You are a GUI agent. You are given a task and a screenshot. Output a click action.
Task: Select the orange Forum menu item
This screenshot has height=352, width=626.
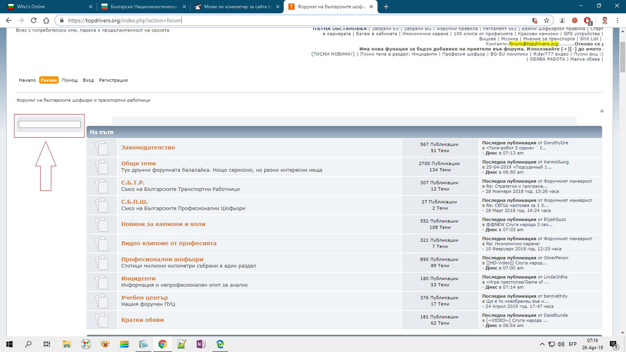[49, 80]
